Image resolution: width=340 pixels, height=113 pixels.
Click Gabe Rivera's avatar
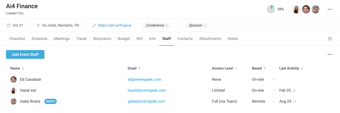pos(13,102)
